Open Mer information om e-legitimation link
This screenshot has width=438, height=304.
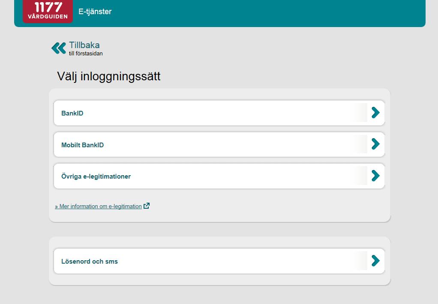point(98,206)
